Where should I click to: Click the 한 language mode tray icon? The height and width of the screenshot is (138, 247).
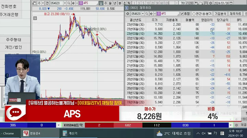(x=222, y=133)
